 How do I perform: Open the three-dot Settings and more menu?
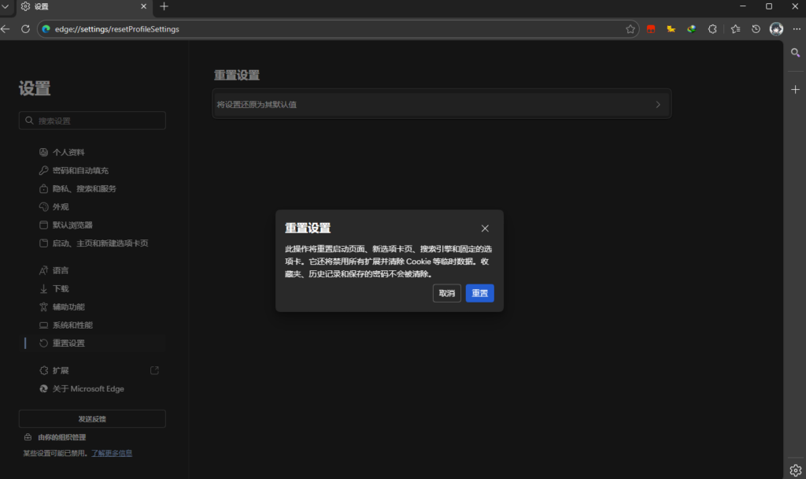tap(797, 28)
